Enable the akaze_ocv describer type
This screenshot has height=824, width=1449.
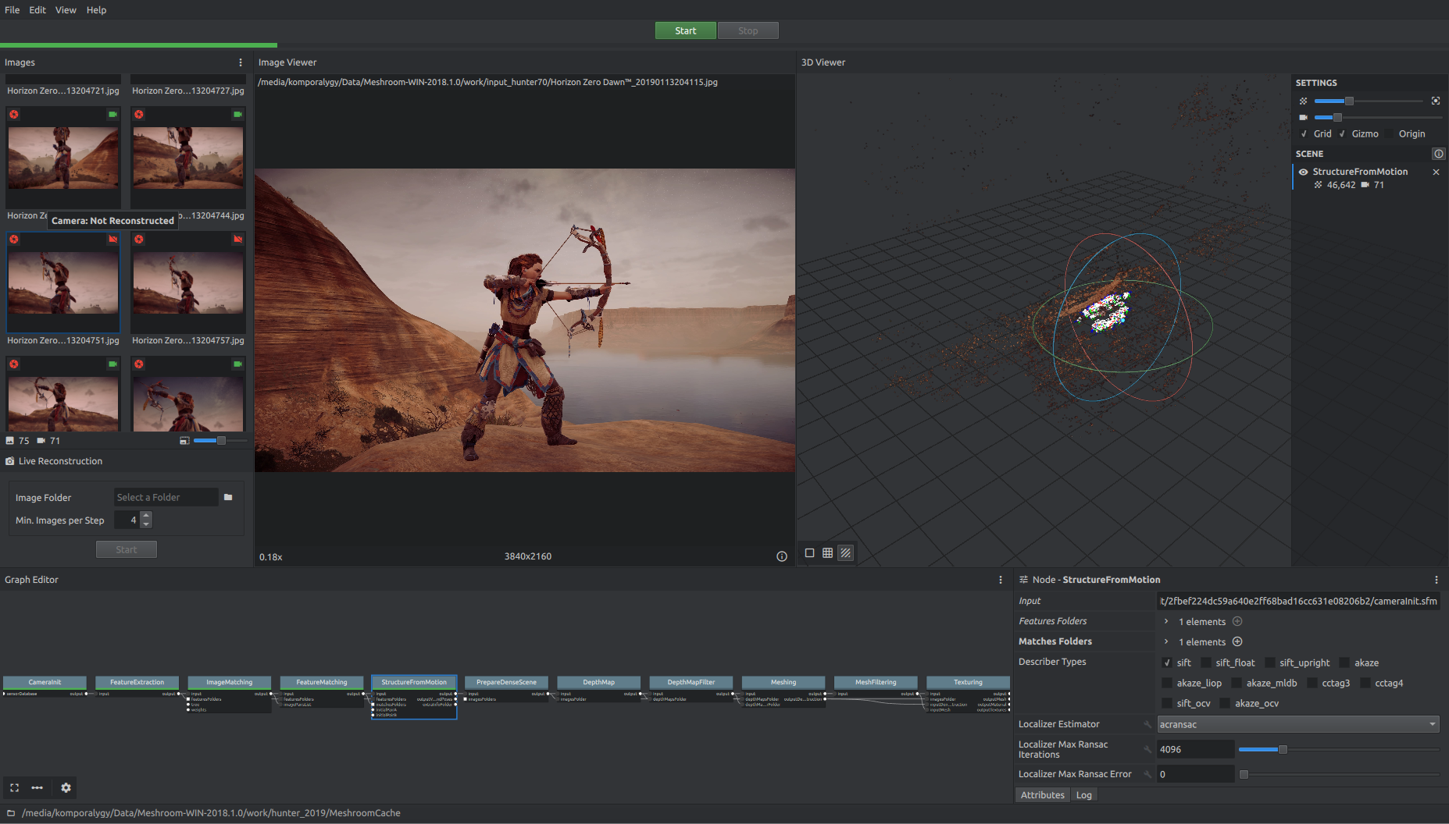coord(1225,704)
